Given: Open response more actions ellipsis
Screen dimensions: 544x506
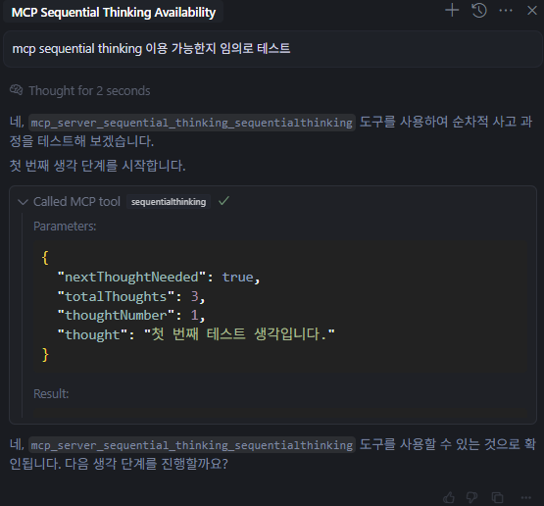Looking at the screenshot, I should click(x=526, y=498).
